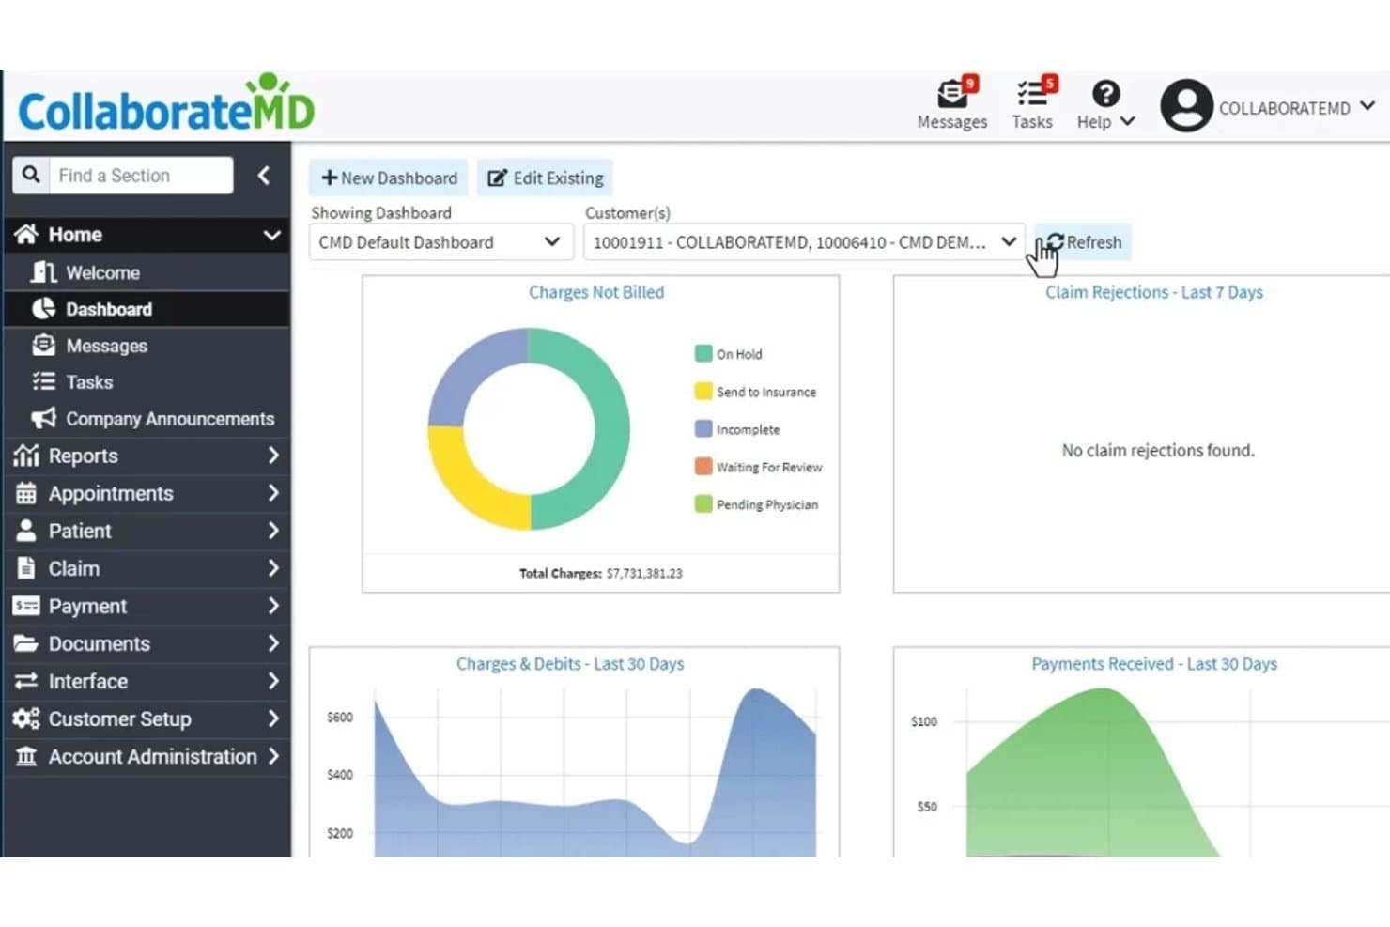Expand the Payment section chevron
Viewport: 1390px width, 927px height.
[273, 606]
